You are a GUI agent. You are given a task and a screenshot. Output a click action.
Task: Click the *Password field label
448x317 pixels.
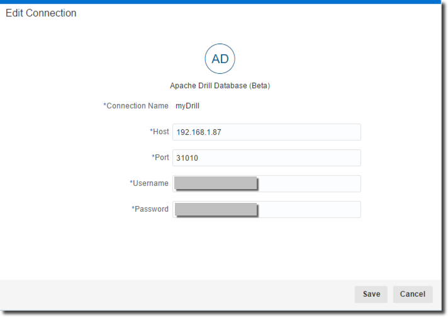coord(150,209)
